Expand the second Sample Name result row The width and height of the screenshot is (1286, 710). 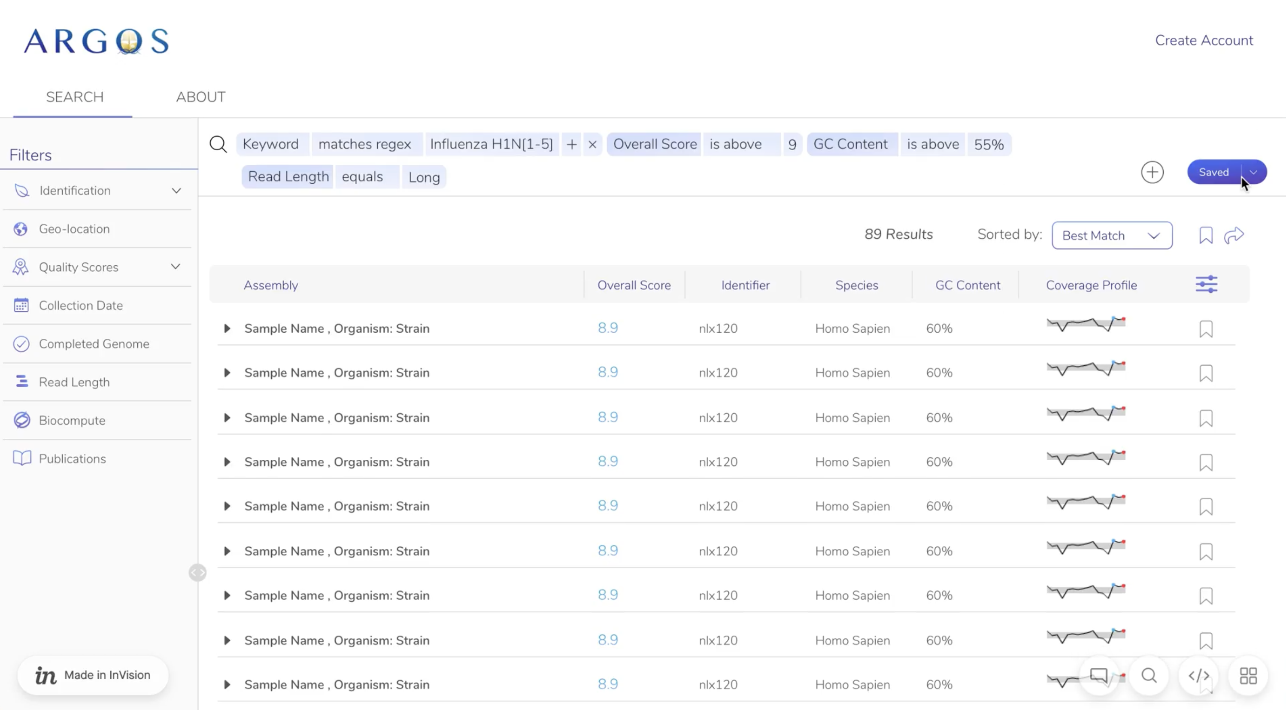point(227,373)
